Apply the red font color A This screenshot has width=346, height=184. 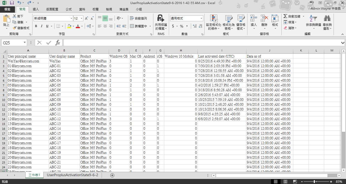[78, 26]
